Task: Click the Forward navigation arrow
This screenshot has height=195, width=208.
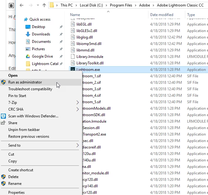Action: tap(31, 5)
